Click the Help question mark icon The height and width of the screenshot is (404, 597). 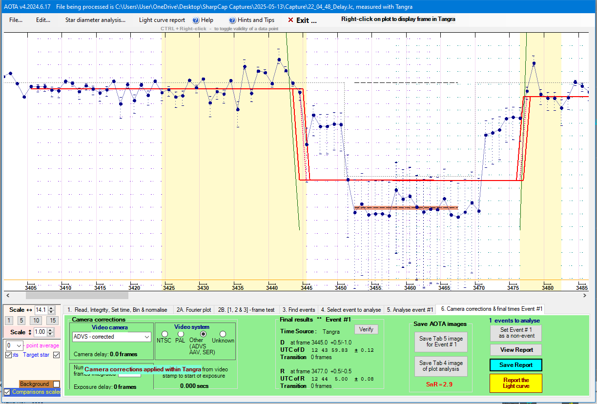tap(196, 20)
